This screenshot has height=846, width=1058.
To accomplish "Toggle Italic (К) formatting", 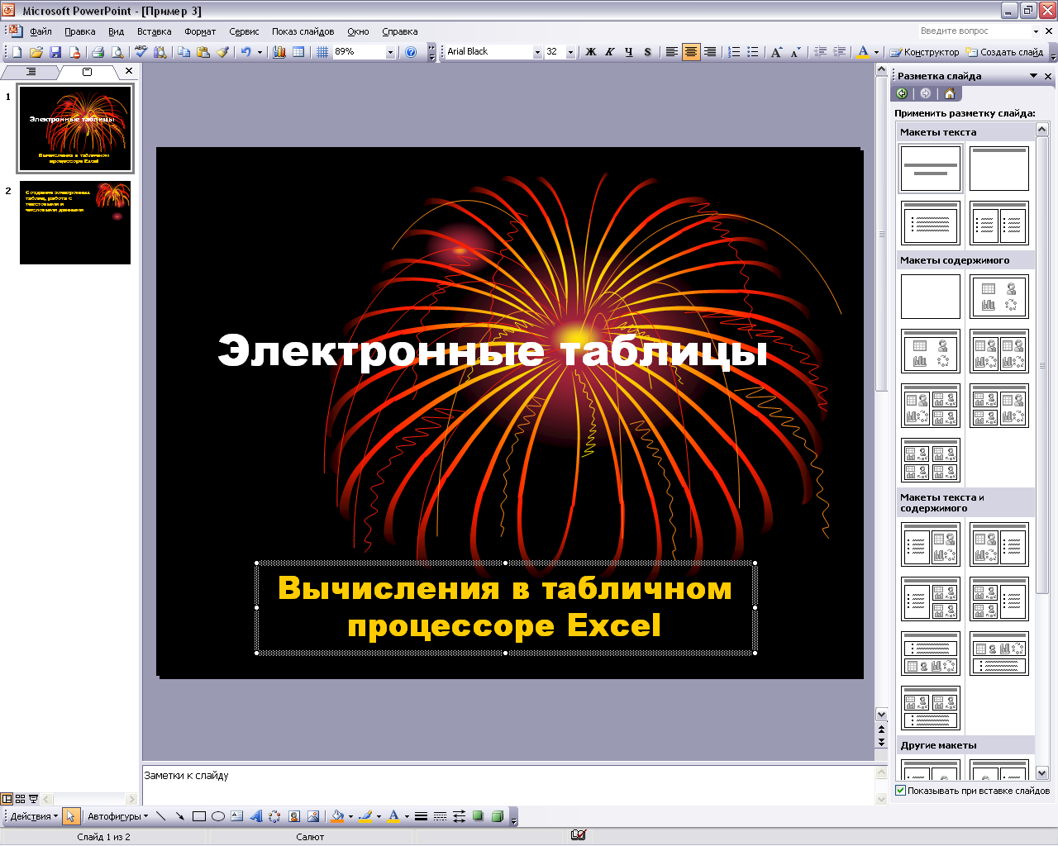I will 610,52.
